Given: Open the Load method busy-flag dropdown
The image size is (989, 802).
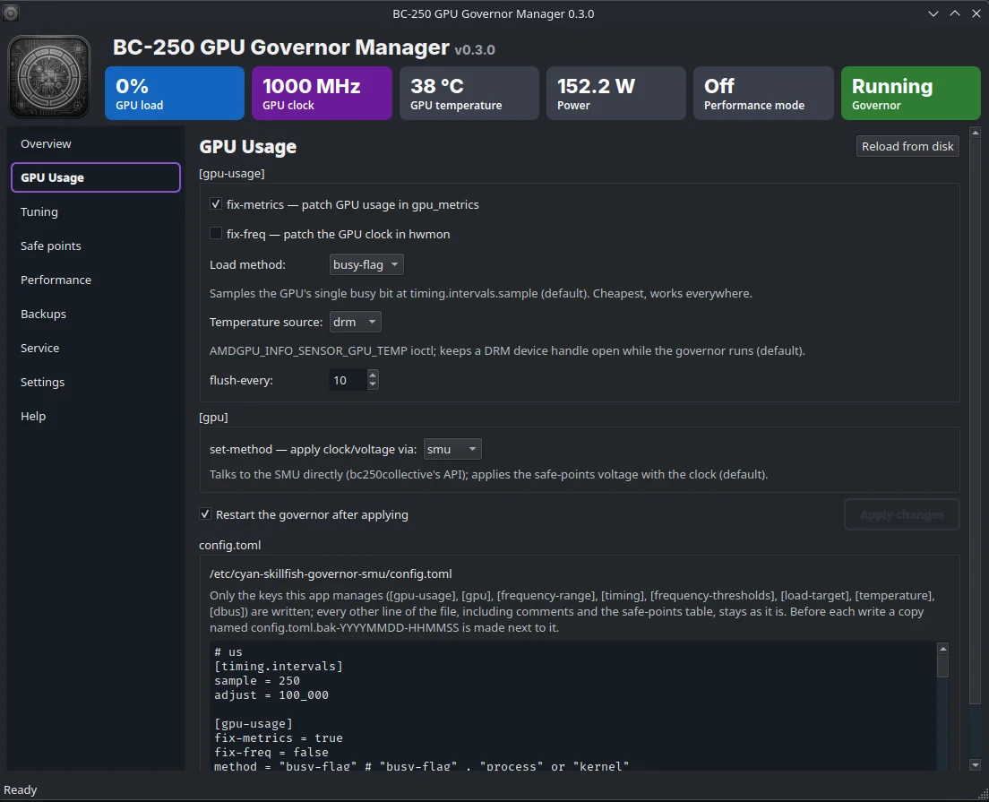Looking at the screenshot, I should click(366, 264).
